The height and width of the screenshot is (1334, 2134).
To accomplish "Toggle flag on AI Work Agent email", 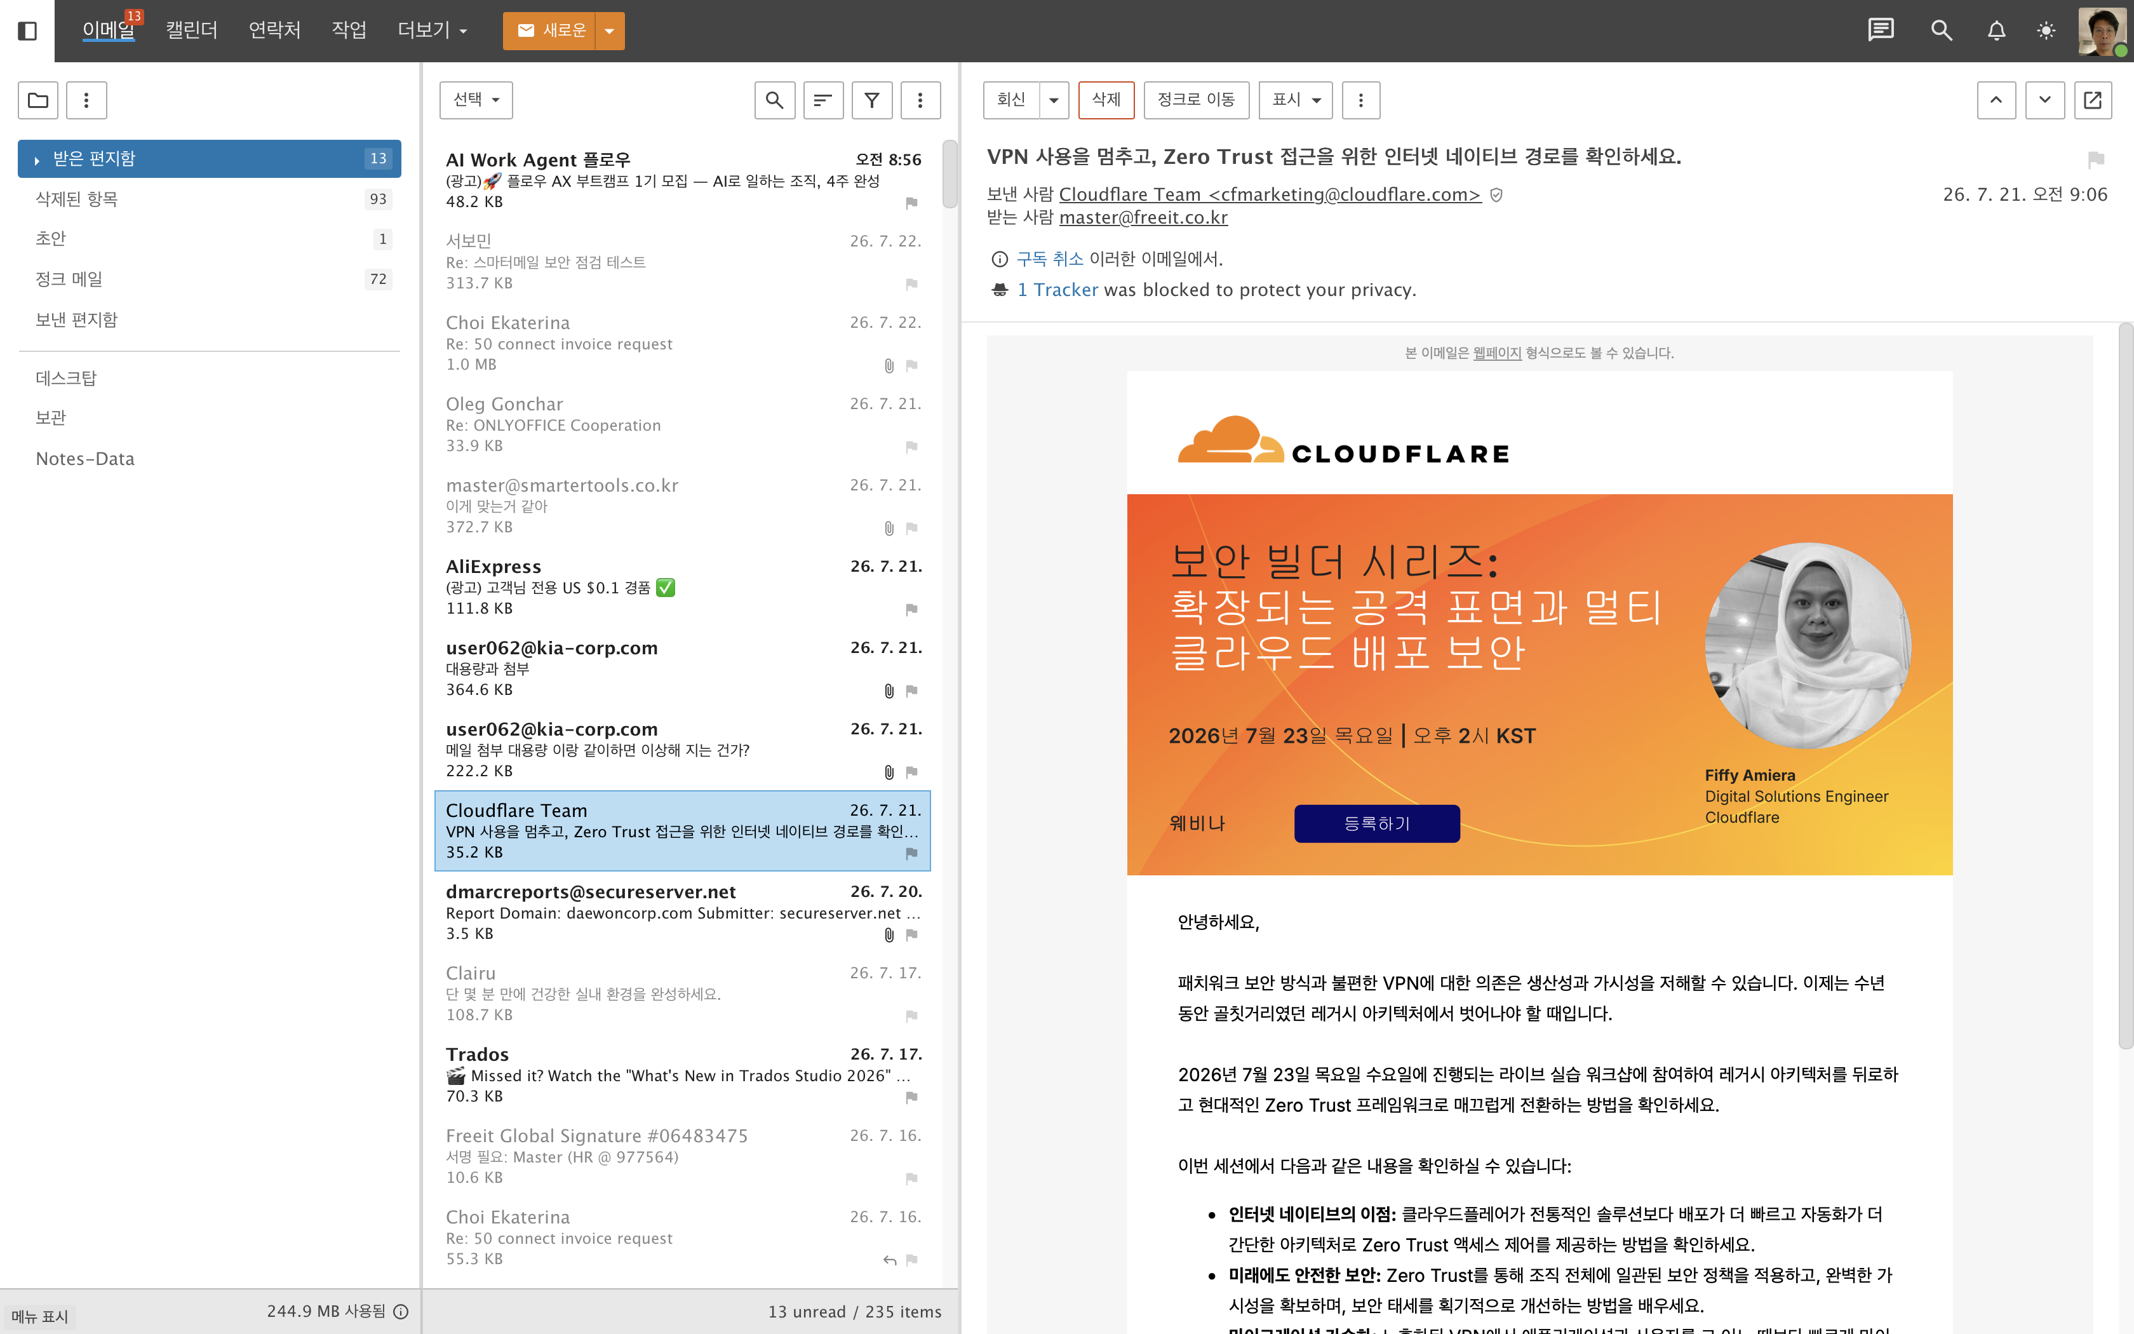I will (x=912, y=203).
